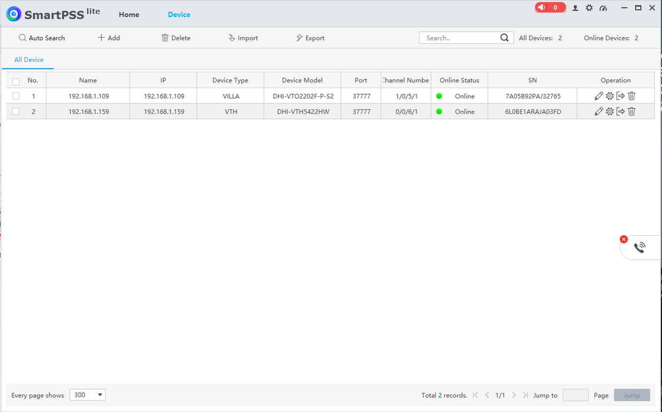Open the user account icon
Image resolution: width=662 pixels, height=412 pixels.
[575, 8]
